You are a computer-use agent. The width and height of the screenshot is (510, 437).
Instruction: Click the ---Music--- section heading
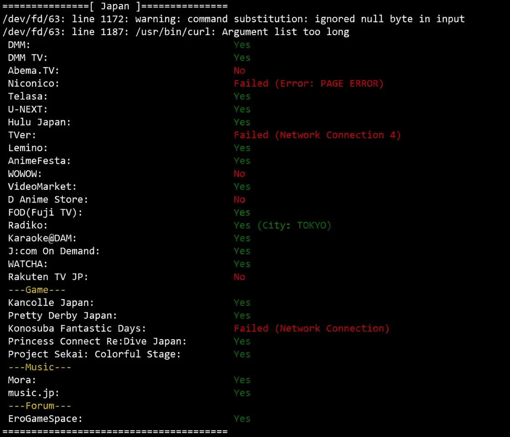point(39,367)
